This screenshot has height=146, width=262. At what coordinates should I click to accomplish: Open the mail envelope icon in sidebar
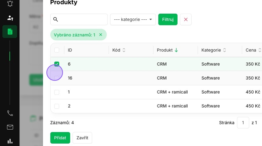coord(10,127)
